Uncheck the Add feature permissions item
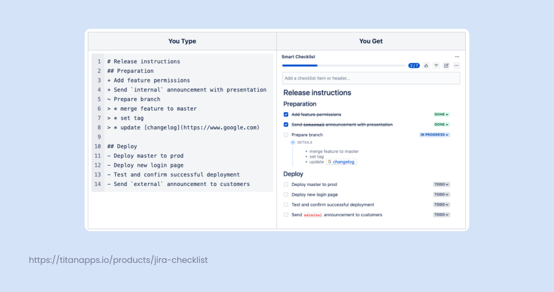554x292 pixels. point(287,114)
